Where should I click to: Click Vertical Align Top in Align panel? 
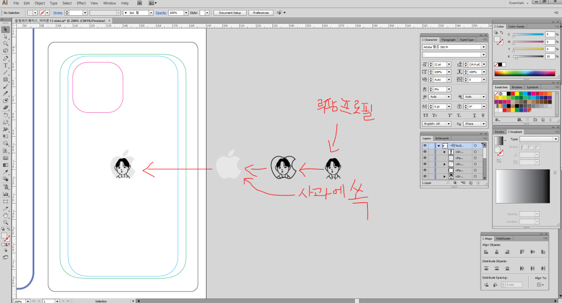tap(522, 252)
